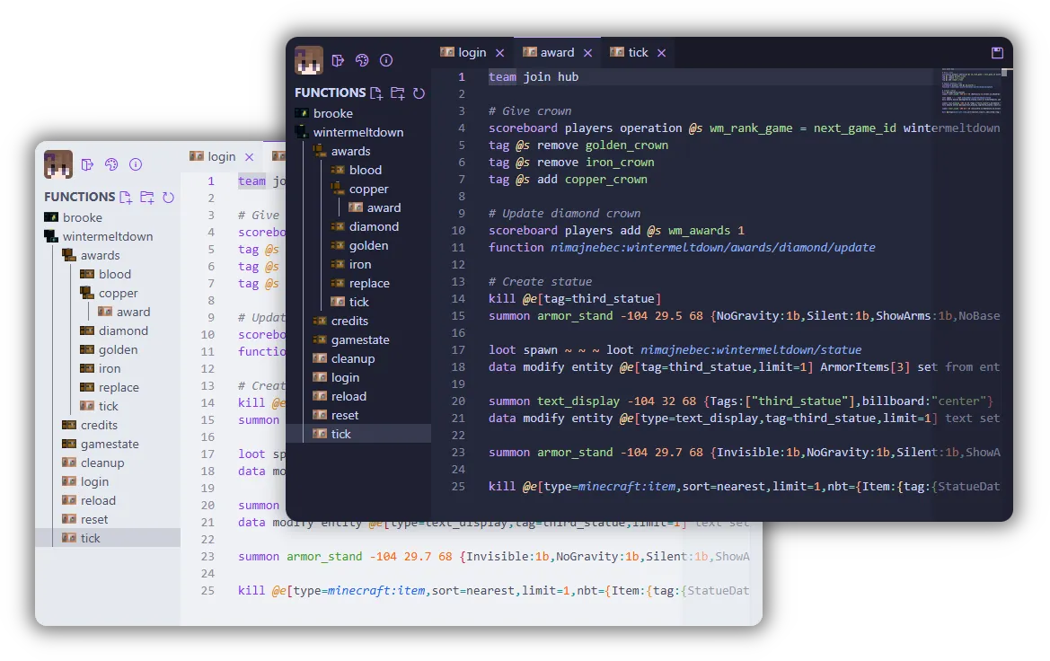
Task: Open theme palette in the dark window
Action: point(362,60)
